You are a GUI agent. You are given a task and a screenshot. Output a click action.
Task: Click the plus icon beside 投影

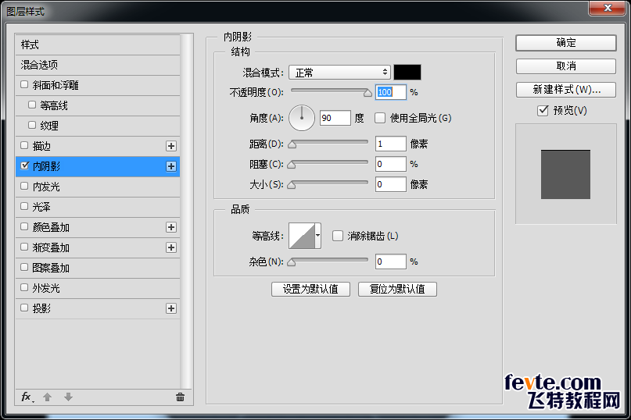(171, 308)
